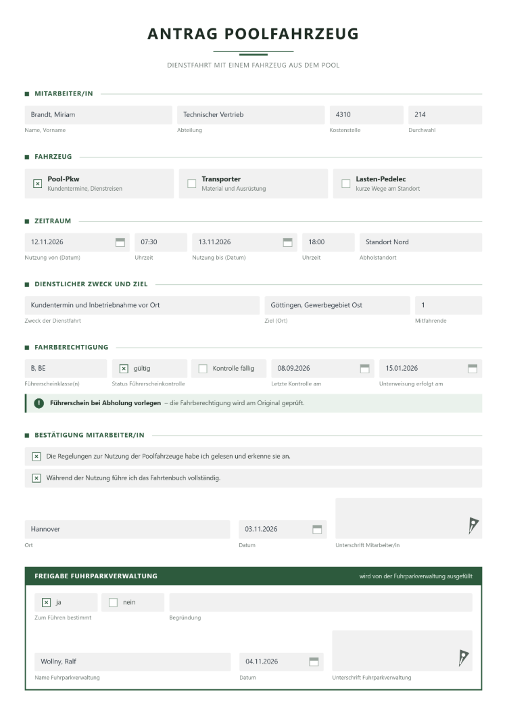Click the Name Fuhrparkverwaltung field Wollny, Ralf

click(x=132, y=662)
